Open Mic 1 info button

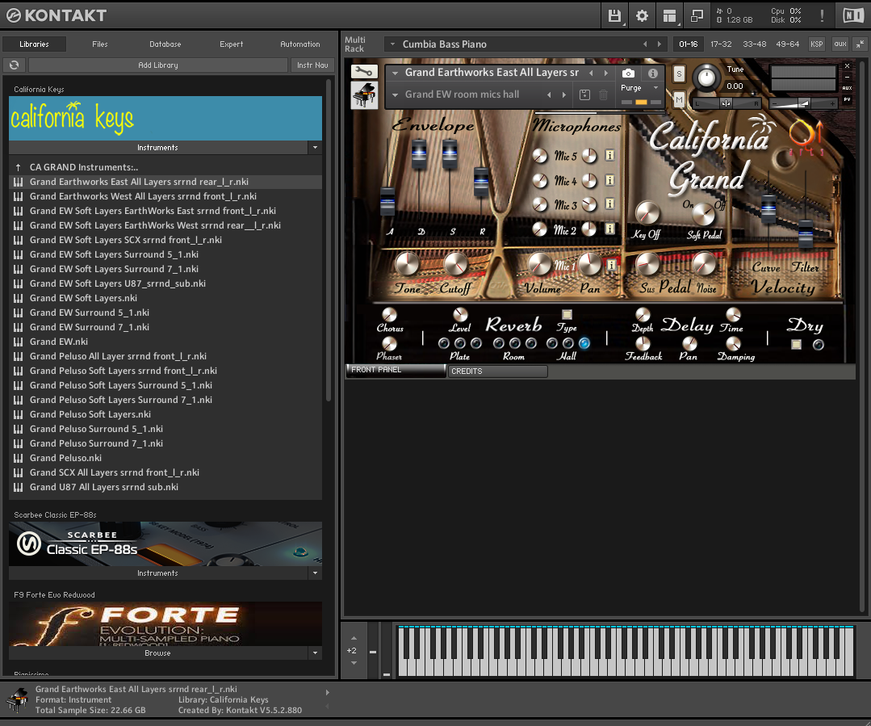click(612, 265)
